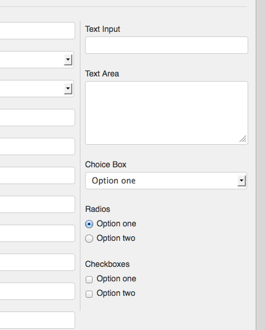Click the Option two checkbox label text

[116, 293]
